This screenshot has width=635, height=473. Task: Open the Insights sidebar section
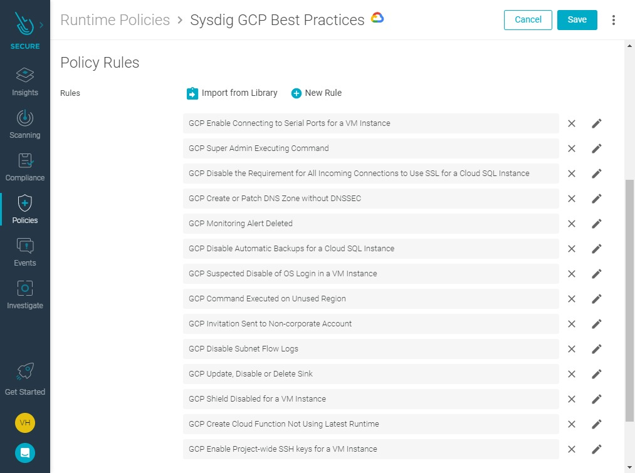[x=24, y=82]
